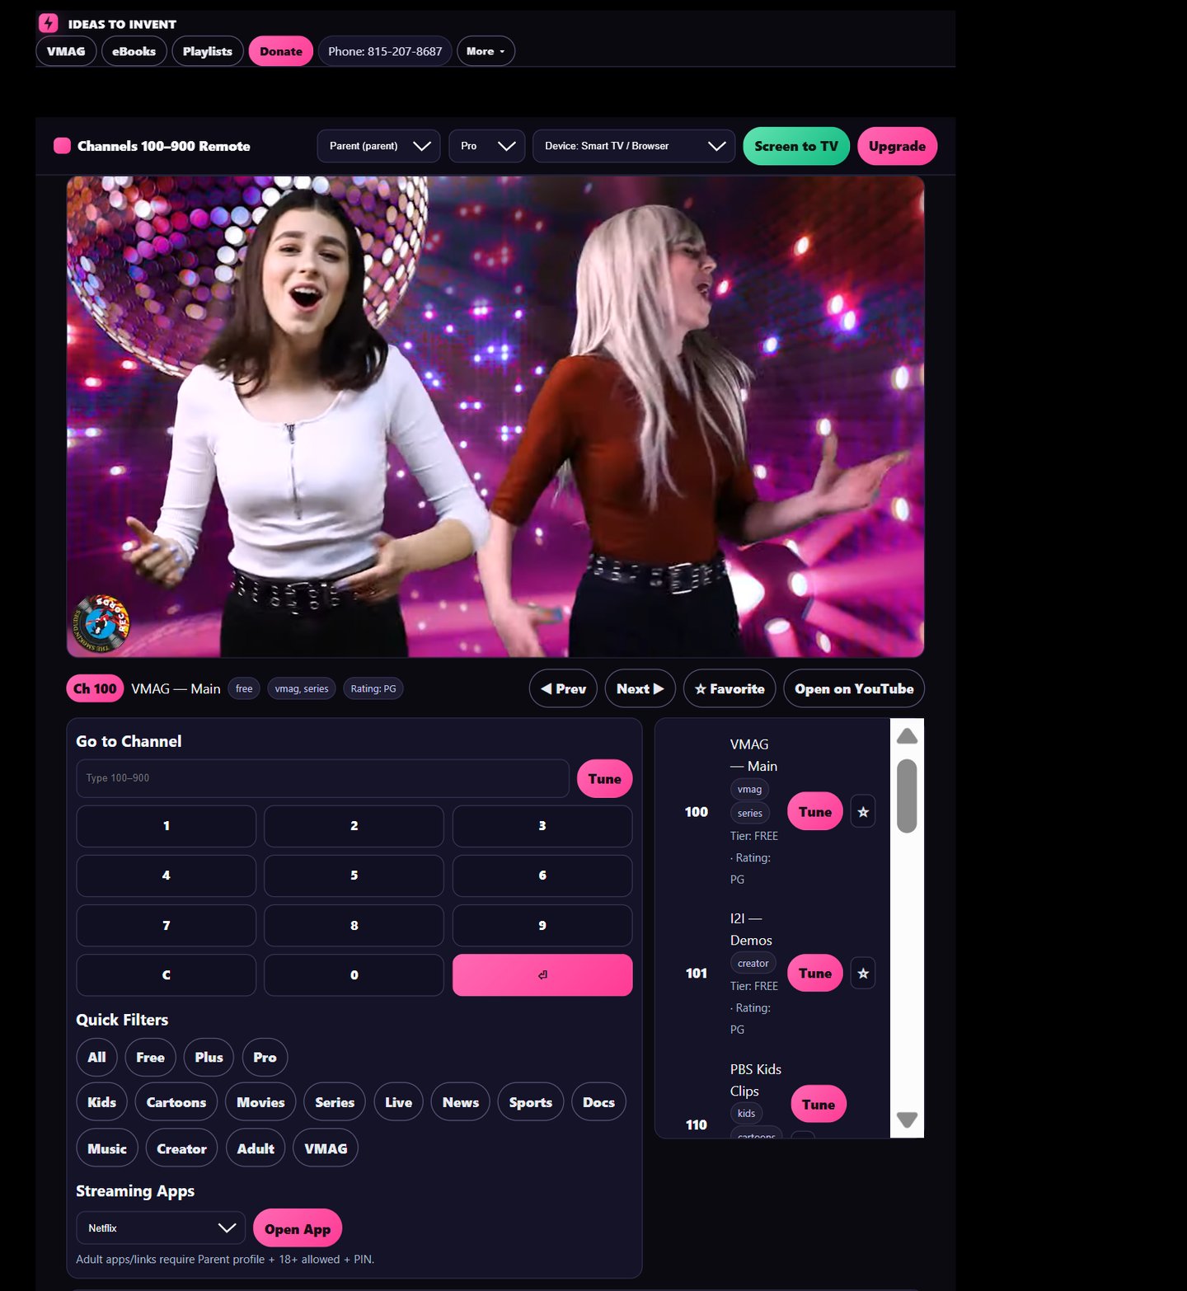Click keypad digit 9

tap(542, 926)
